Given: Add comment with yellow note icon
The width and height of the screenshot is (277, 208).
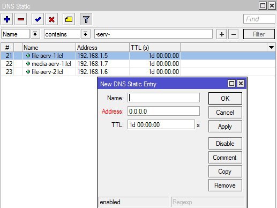Looking at the screenshot, I should [x=69, y=19].
